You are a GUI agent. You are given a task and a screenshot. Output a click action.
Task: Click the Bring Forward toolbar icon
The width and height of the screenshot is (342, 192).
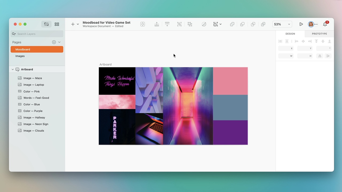coord(157,24)
